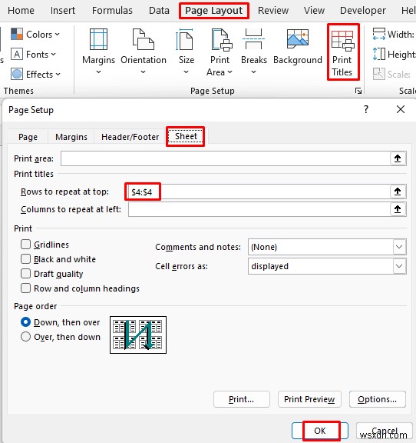This screenshot has width=416, height=443.
Task: Select Down, then over page order
Action: pos(25,322)
